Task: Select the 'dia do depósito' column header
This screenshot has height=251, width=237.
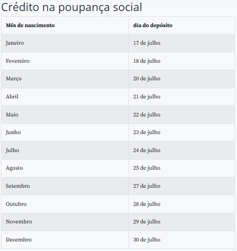Action: pos(181,25)
